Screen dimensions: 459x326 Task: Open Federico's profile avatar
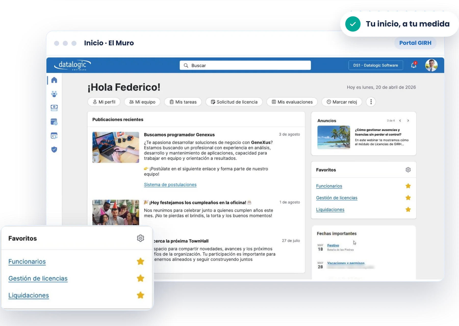[x=431, y=65]
